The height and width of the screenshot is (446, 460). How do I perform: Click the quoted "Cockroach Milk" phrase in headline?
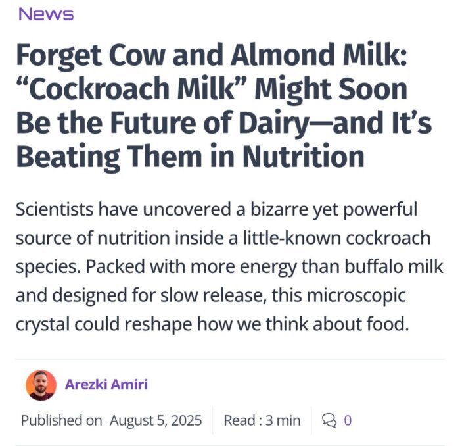[132, 89]
